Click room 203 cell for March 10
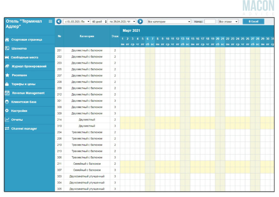Image resolution: width=279 pixels, height=197 pixels. click(x=168, y=63)
